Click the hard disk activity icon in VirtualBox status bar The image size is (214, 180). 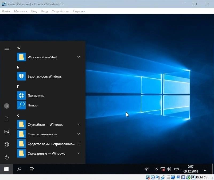tap(148, 177)
